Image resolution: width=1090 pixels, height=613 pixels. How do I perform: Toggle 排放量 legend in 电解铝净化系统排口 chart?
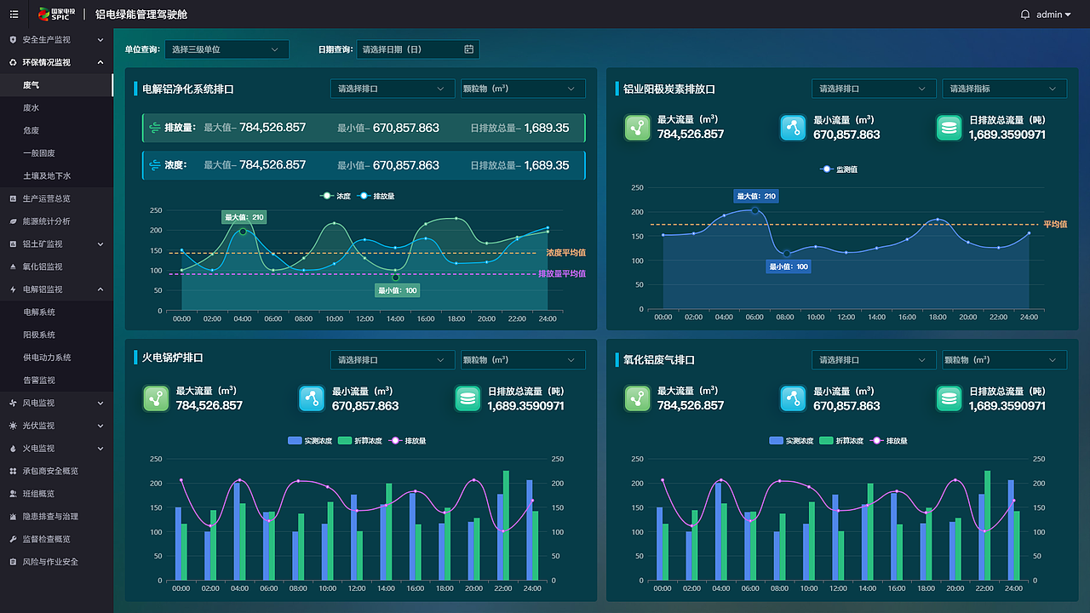(x=376, y=196)
